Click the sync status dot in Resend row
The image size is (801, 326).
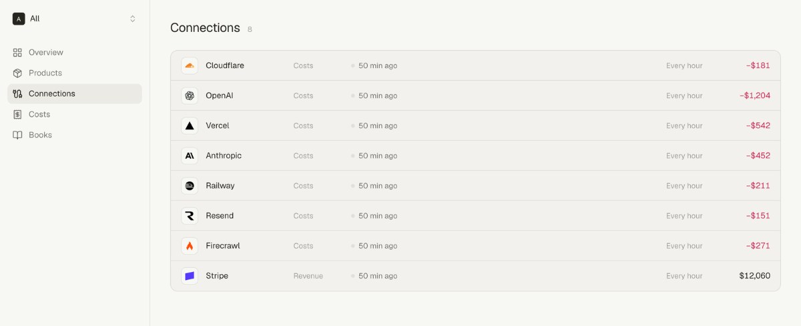tap(353, 216)
